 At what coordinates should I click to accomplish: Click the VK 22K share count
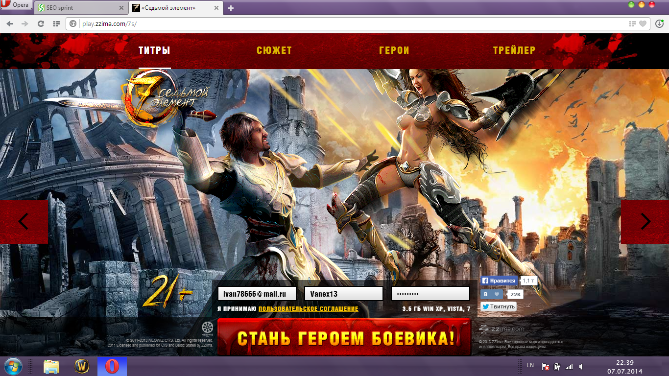coord(515,294)
